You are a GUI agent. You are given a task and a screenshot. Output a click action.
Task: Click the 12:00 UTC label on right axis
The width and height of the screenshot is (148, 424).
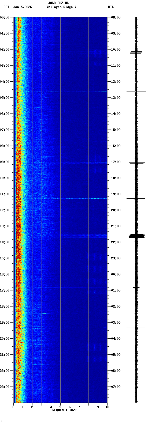pos(116,82)
